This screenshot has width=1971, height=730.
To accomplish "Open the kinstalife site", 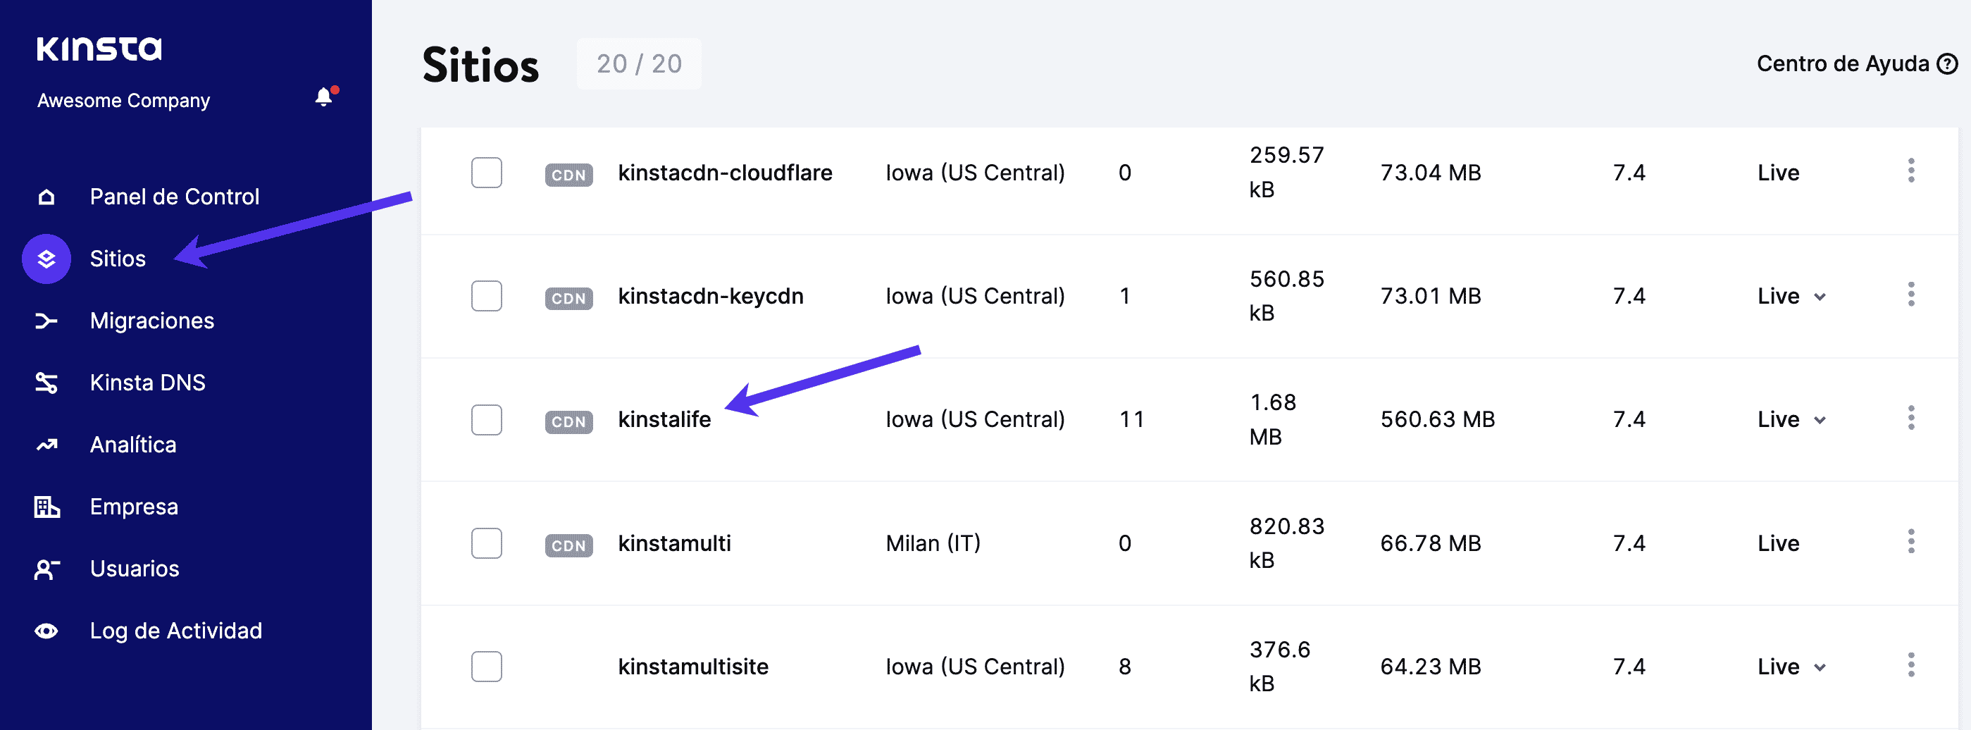I will tap(665, 419).
